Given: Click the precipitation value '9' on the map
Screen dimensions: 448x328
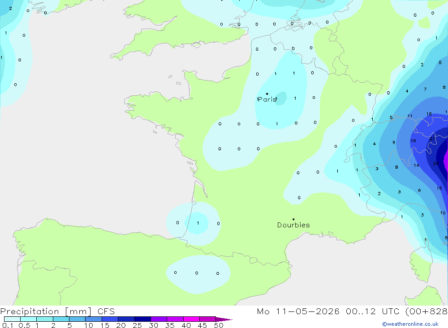Looking at the screenshot, I should pyautogui.click(x=394, y=142).
